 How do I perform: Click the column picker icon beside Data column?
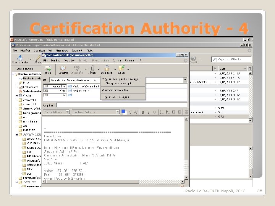[x=250, y=69]
